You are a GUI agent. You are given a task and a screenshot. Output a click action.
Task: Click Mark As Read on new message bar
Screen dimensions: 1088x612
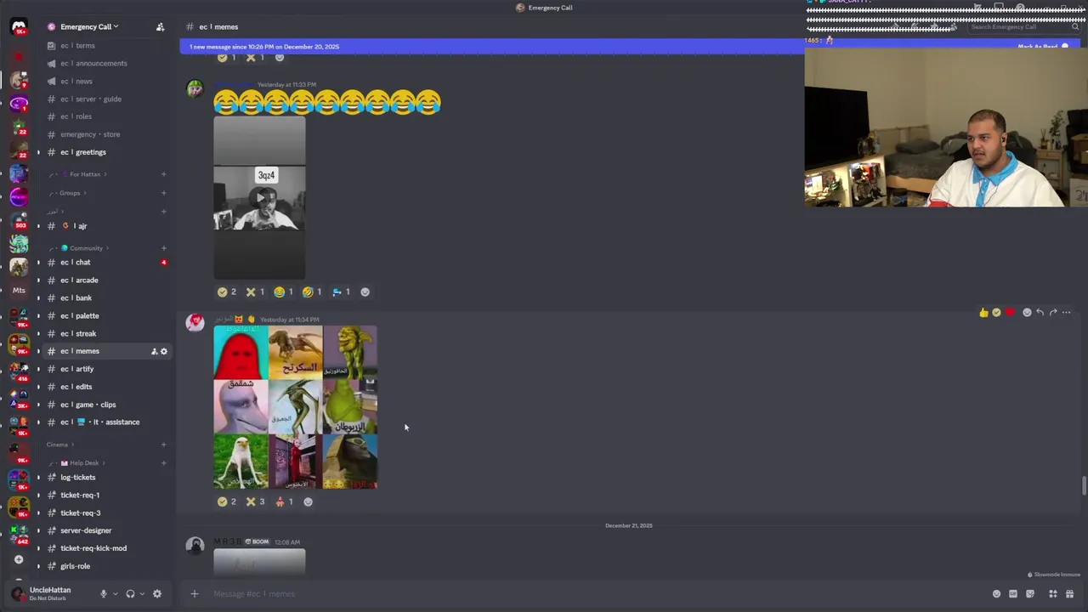point(1043,47)
